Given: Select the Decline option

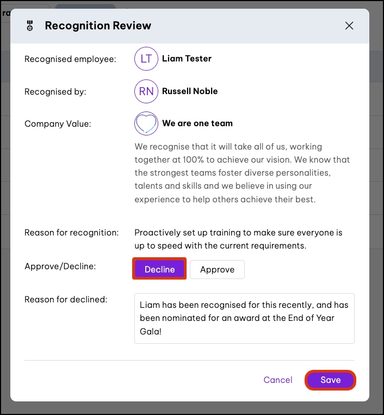Looking at the screenshot, I should point(159,269).
